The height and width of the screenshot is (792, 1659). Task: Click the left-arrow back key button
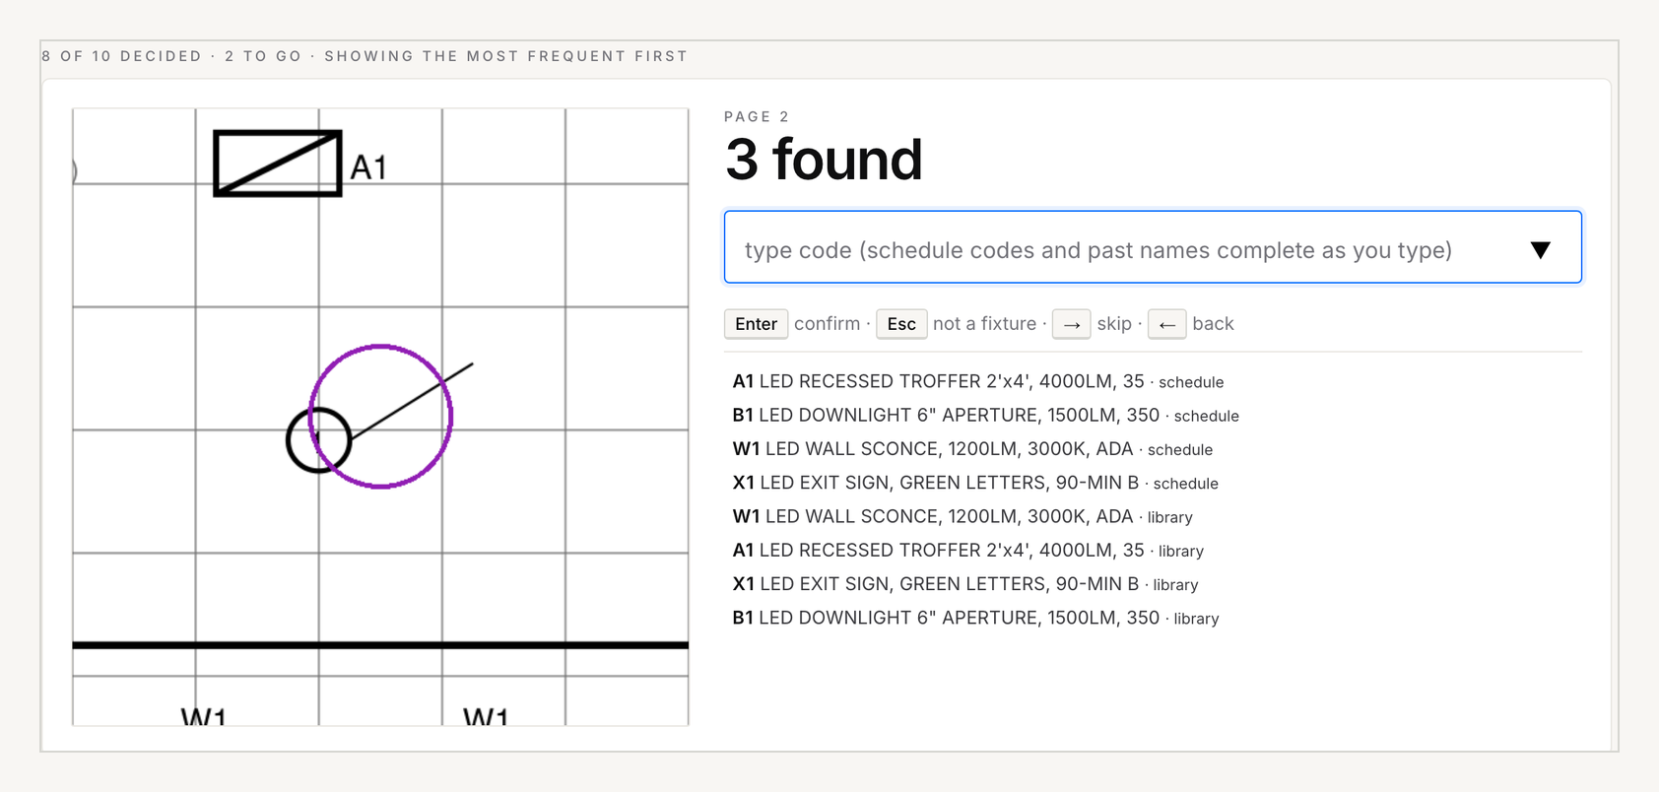coord(1166,324)
